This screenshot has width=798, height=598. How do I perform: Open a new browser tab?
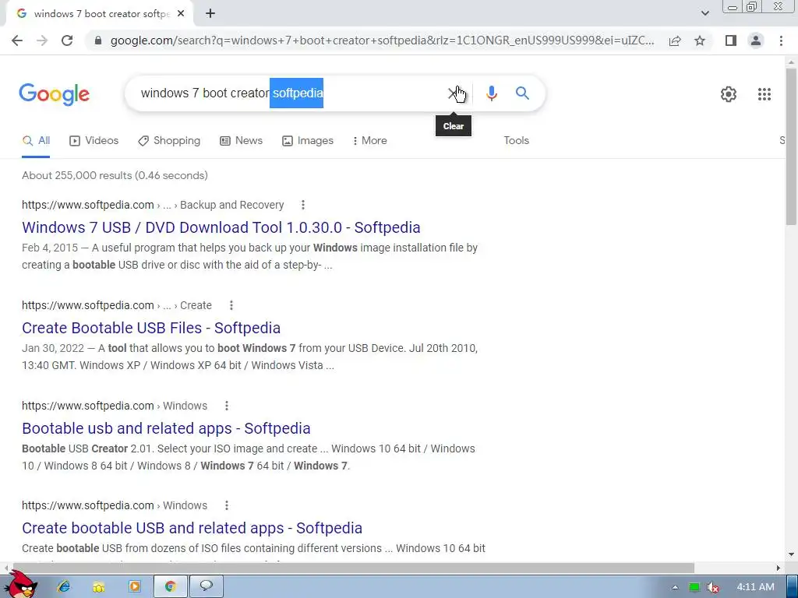click(210, 14)
